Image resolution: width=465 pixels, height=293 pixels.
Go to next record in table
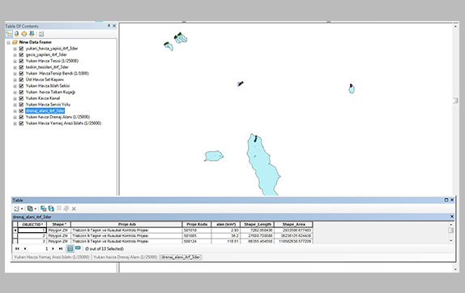pyautogui.click(x=53, y=248)
